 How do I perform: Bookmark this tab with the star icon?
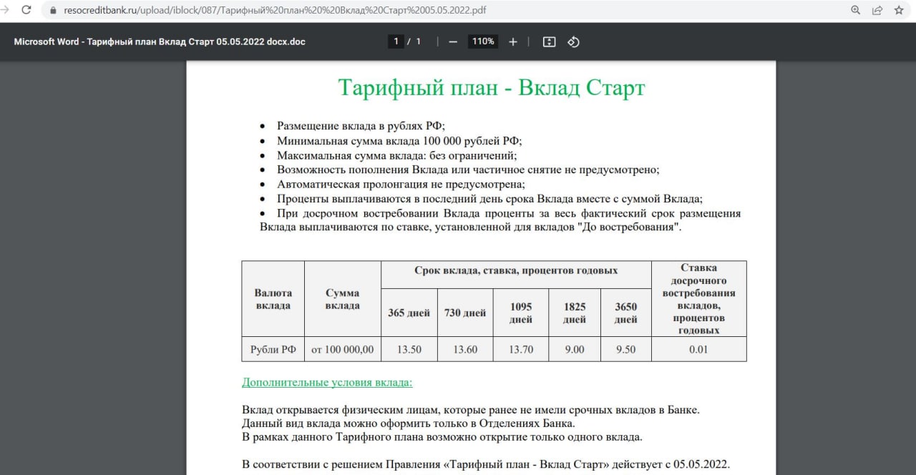pos(899,11)
